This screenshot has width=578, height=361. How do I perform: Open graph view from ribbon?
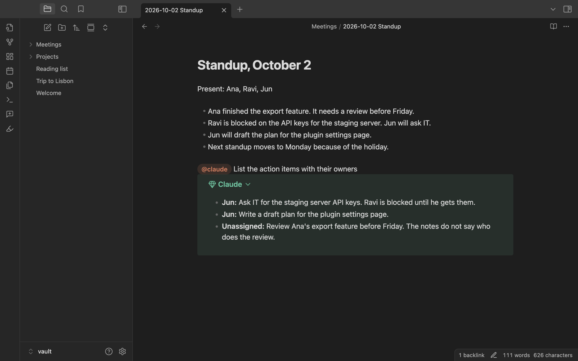[x=10, y=42]
